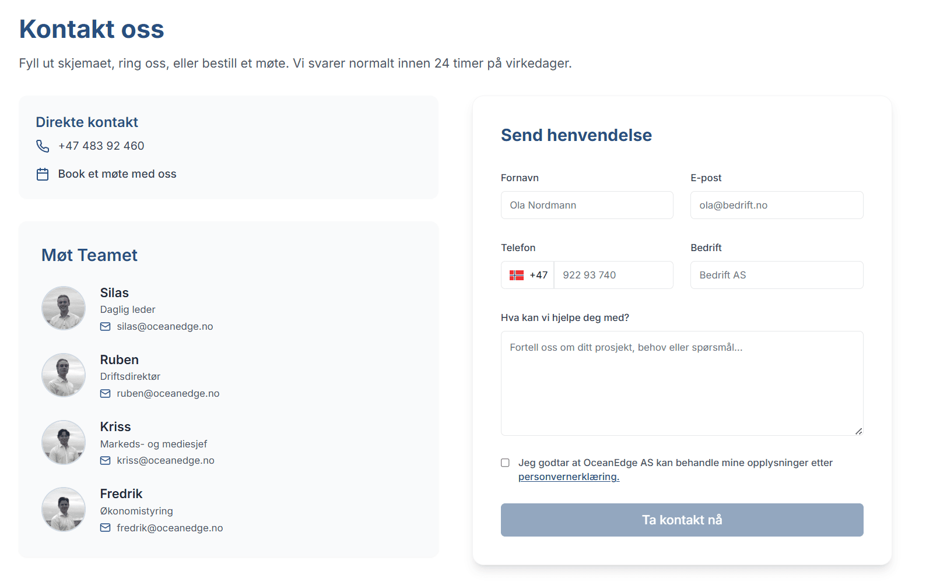
Task: Click the Ta kontakt nå button
Action: [x=682, y=520]
